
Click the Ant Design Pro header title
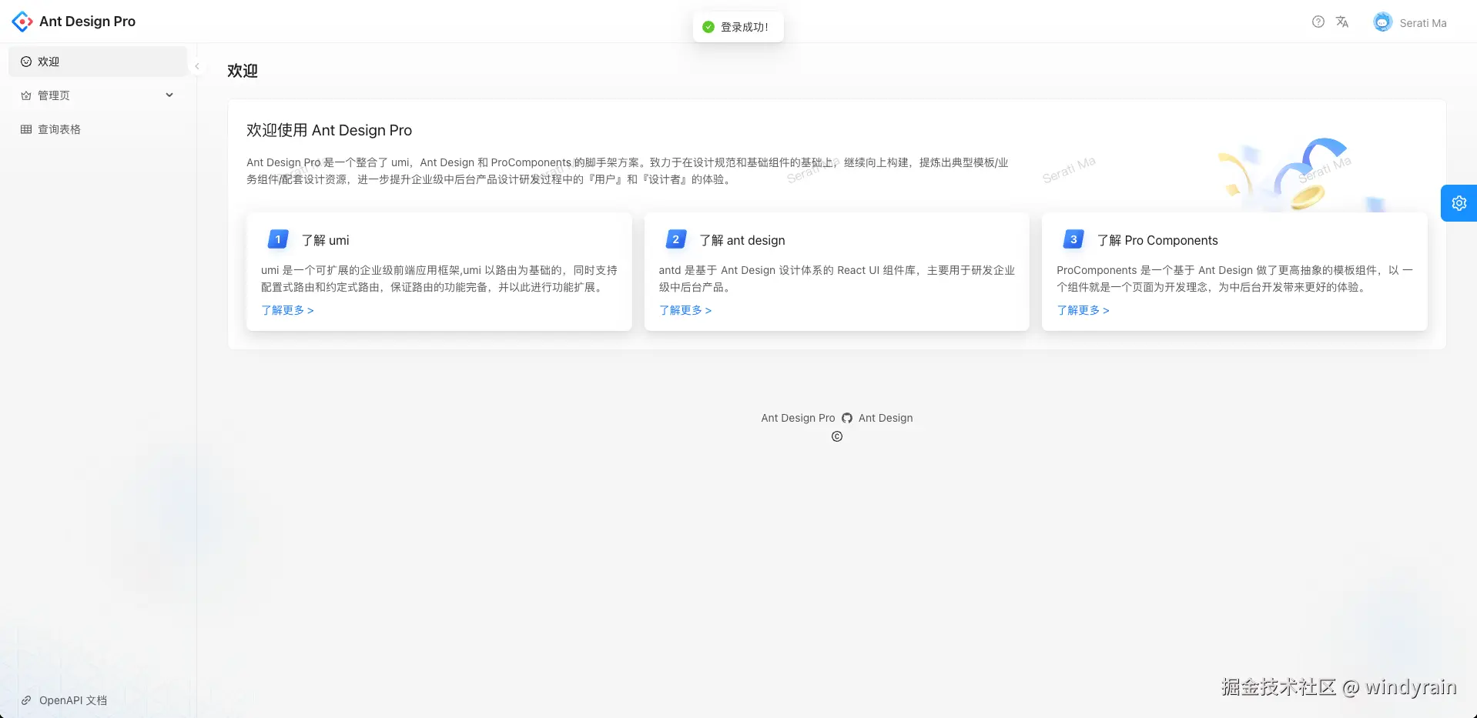click(x=88, y=22)
